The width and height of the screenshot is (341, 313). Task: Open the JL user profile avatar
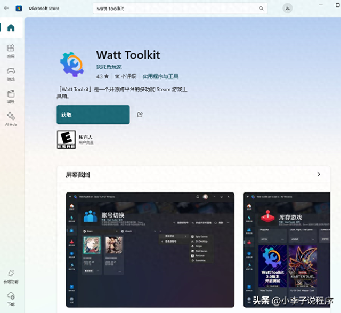coord(287,9)
